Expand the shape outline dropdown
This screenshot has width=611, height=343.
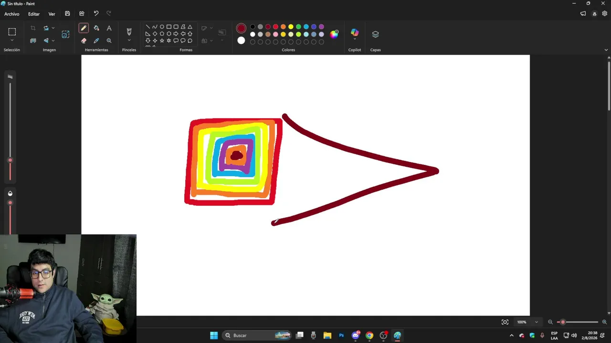tap(211, 28)
